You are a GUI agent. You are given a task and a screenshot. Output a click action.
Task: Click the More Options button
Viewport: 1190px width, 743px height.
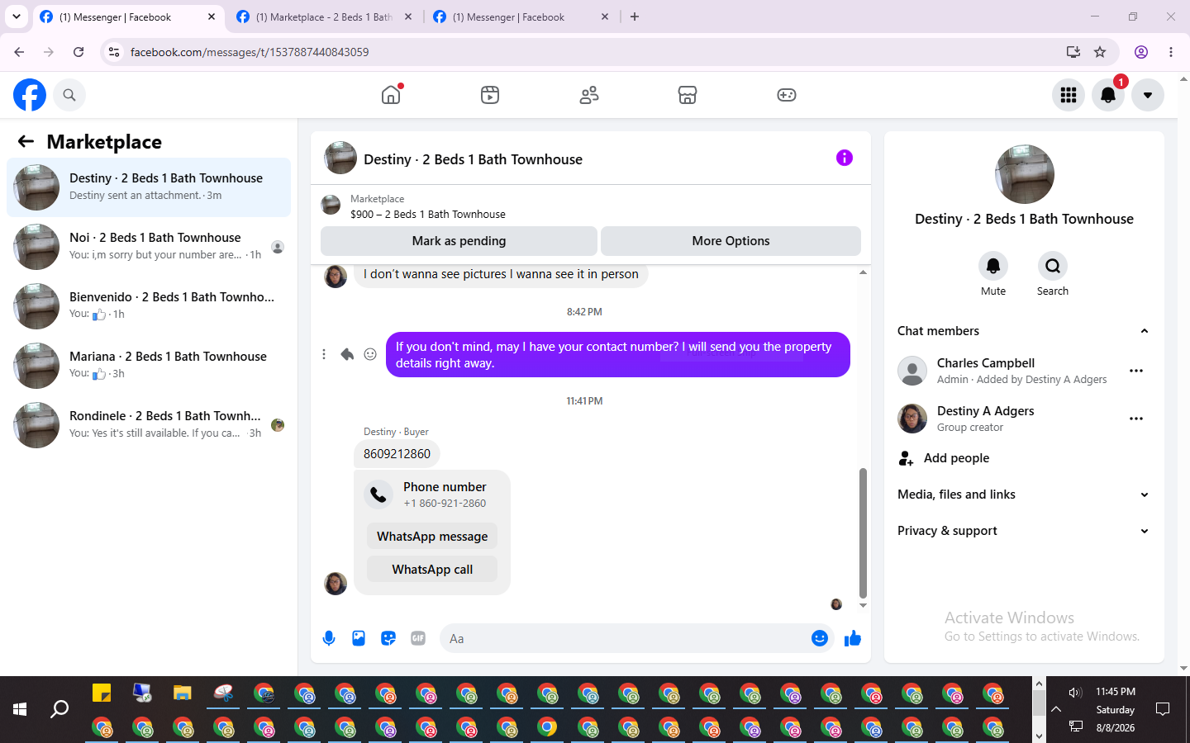(731, 241)
